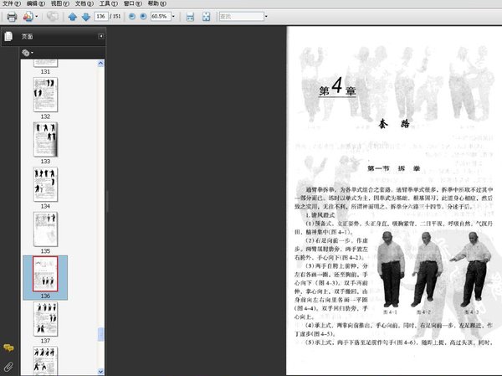Expand the arrow next to collaborate icon
The image size is (502, 376).
(x=37, y=17)
